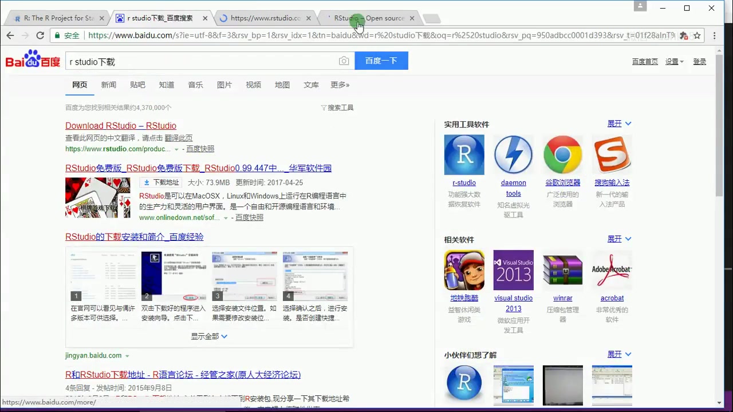Click 百度快照 under onlinedown.net result
Image resolution: width=733 pixels, height=412 pixels.
(249, 217)
